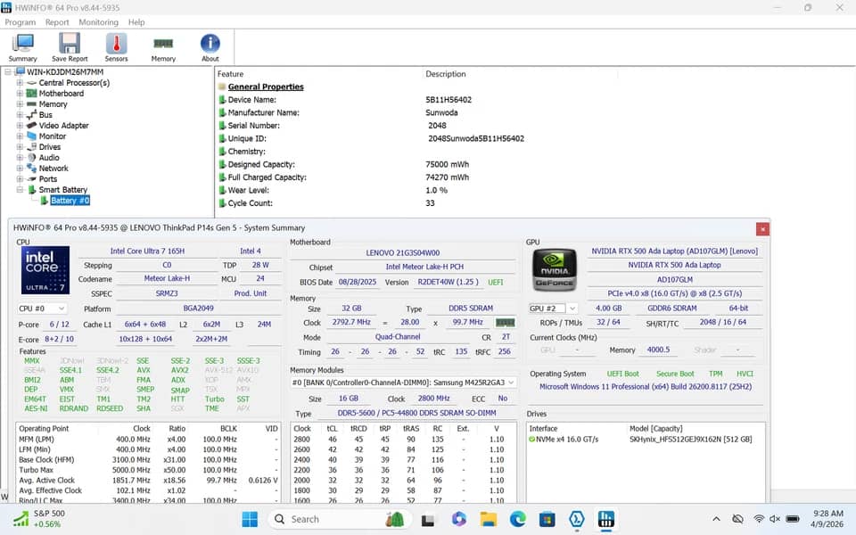The image size is (856, 535).
Task: Select the Bus tree item
Action: pyautogui.click(x=45, y=115)
